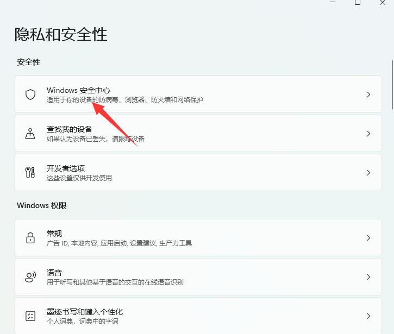Click the 语音 speaking head icon
This screenshot has height=334, width=394.
(x=30, y=277)
